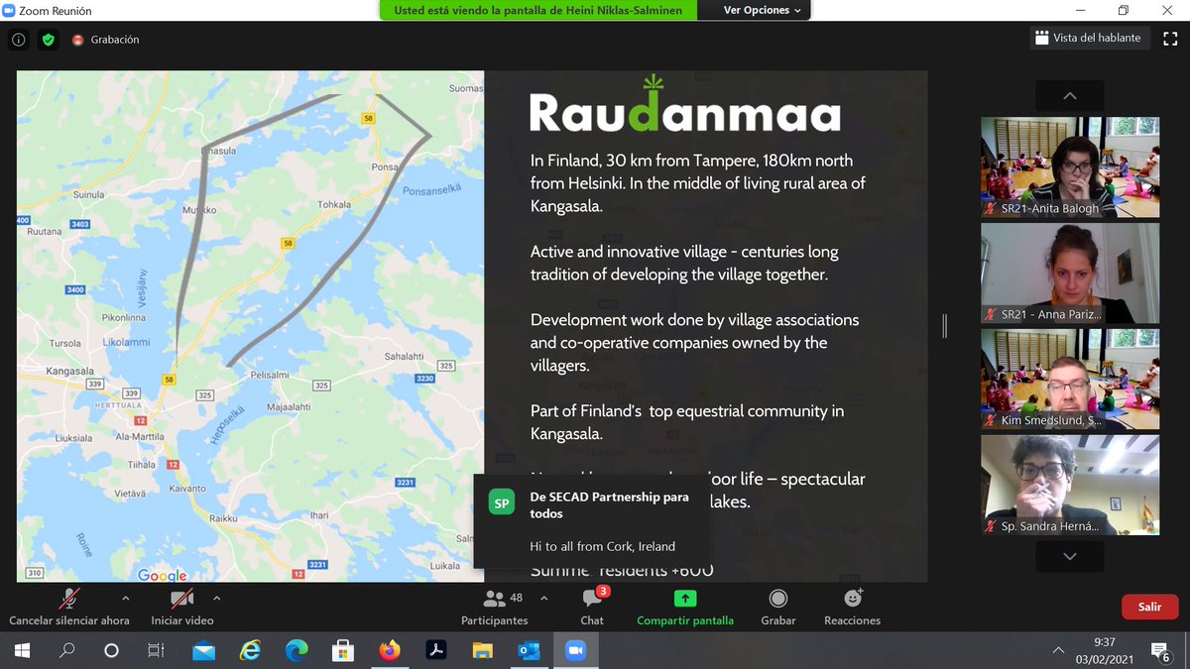Click the Sahalahti label on the map
Image resolution: width=1190 pixels, height=669 pixels.
pyautogui.click(x=404, y=356)
